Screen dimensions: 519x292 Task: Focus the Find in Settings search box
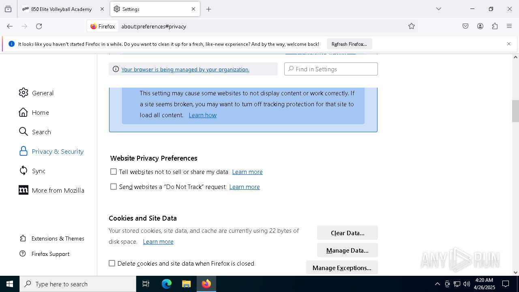pos(331,69)
